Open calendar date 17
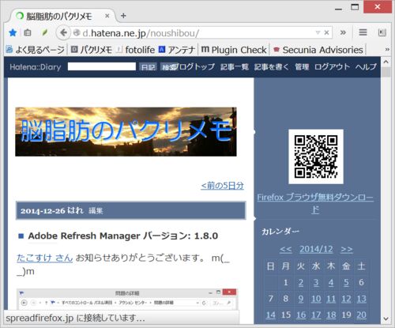 point(316,315)
